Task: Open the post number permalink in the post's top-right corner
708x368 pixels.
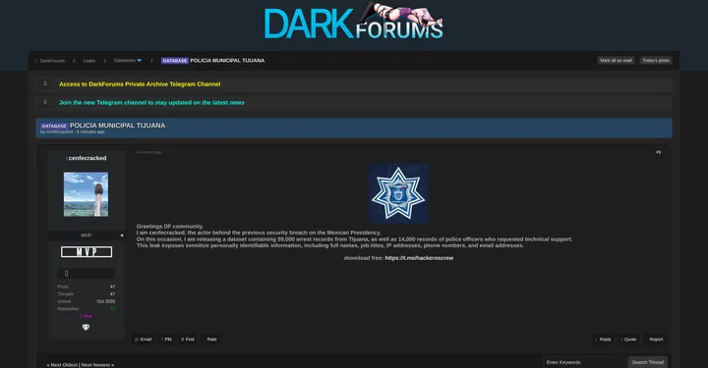Action: pos(658,152)
